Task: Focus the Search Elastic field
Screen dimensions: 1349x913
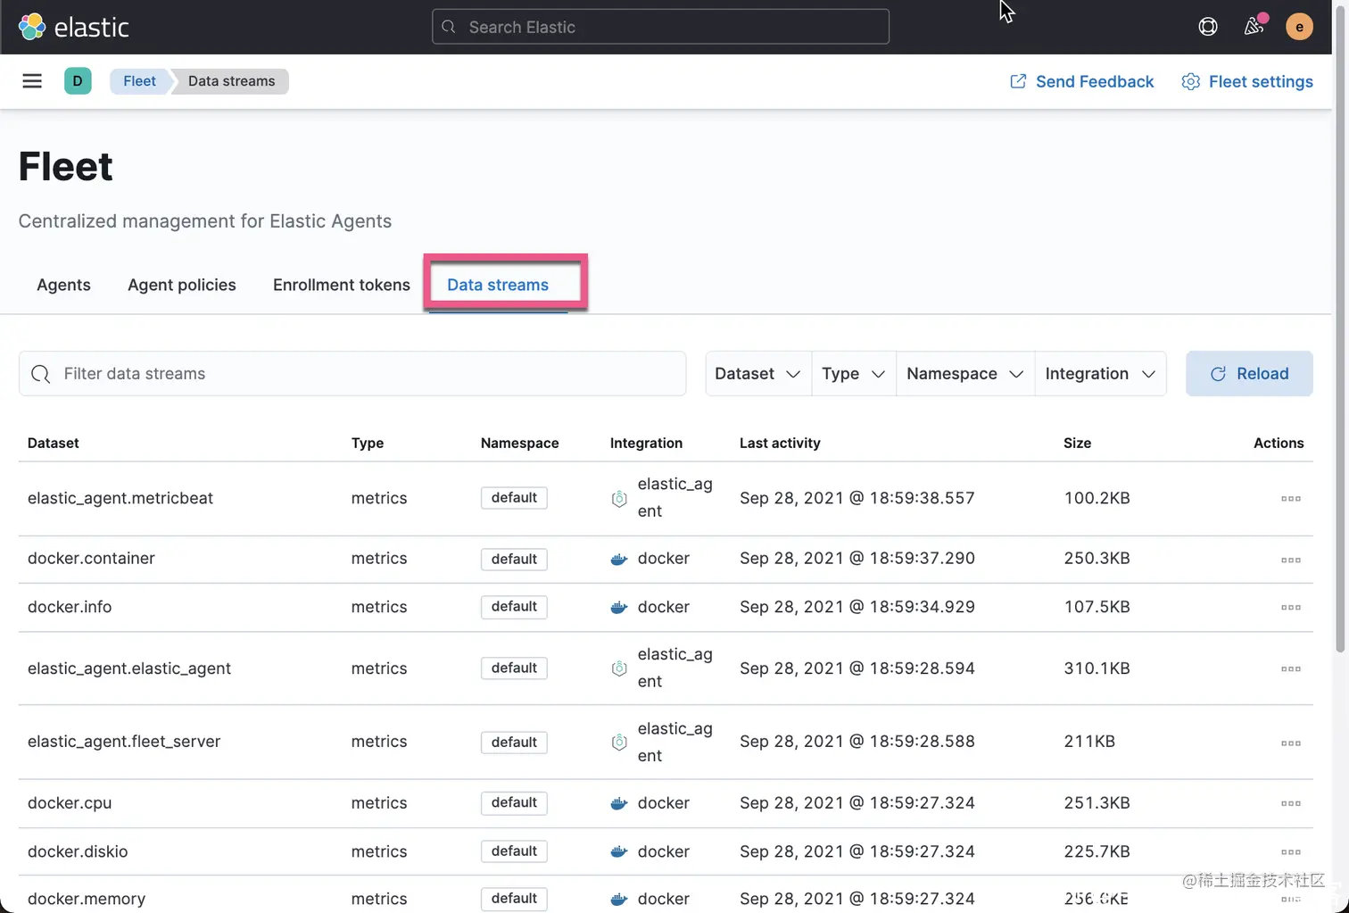Action: coord(660,27)
